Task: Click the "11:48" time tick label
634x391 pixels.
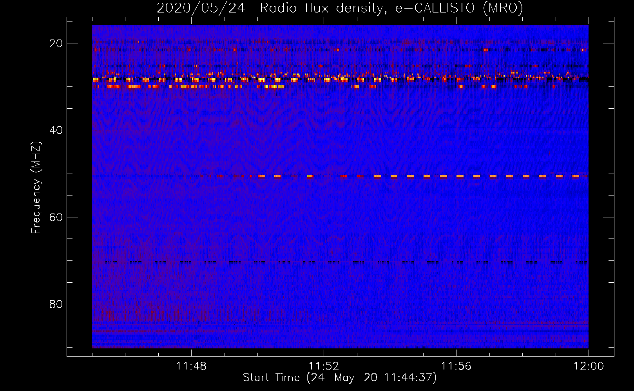Action: tap(191, 366)
